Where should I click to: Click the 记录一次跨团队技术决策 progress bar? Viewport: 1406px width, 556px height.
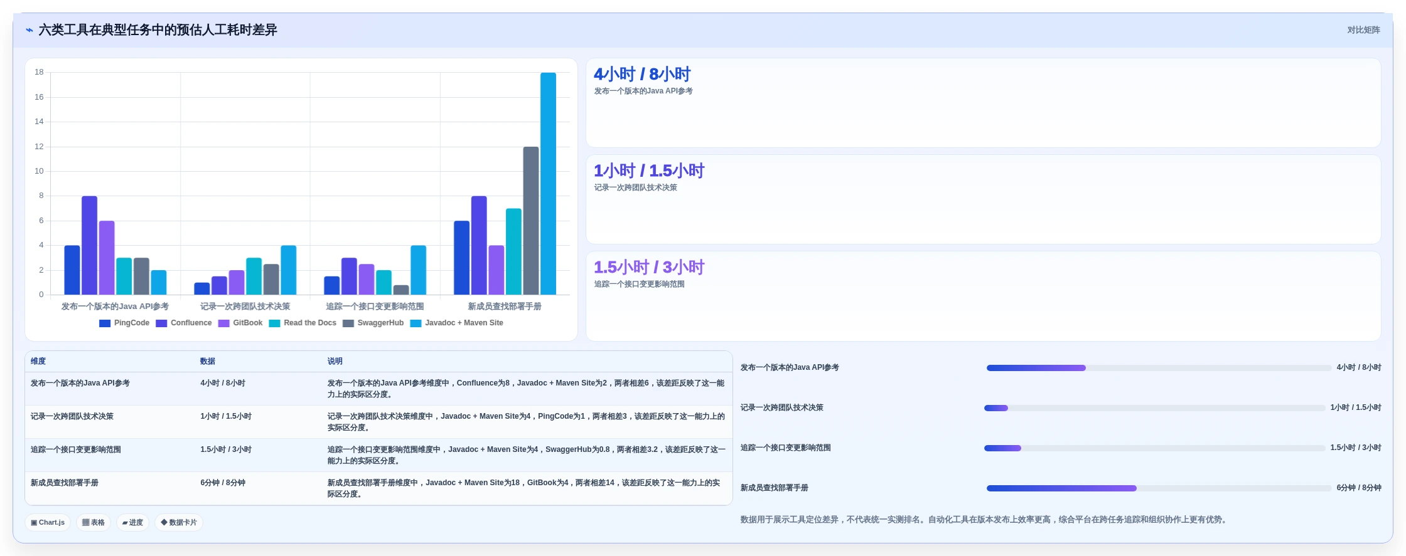coord(1155,408)
